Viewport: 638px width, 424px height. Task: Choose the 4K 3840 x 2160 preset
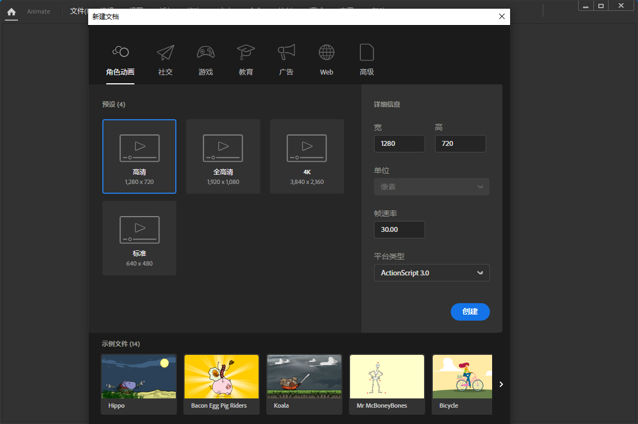307,157
